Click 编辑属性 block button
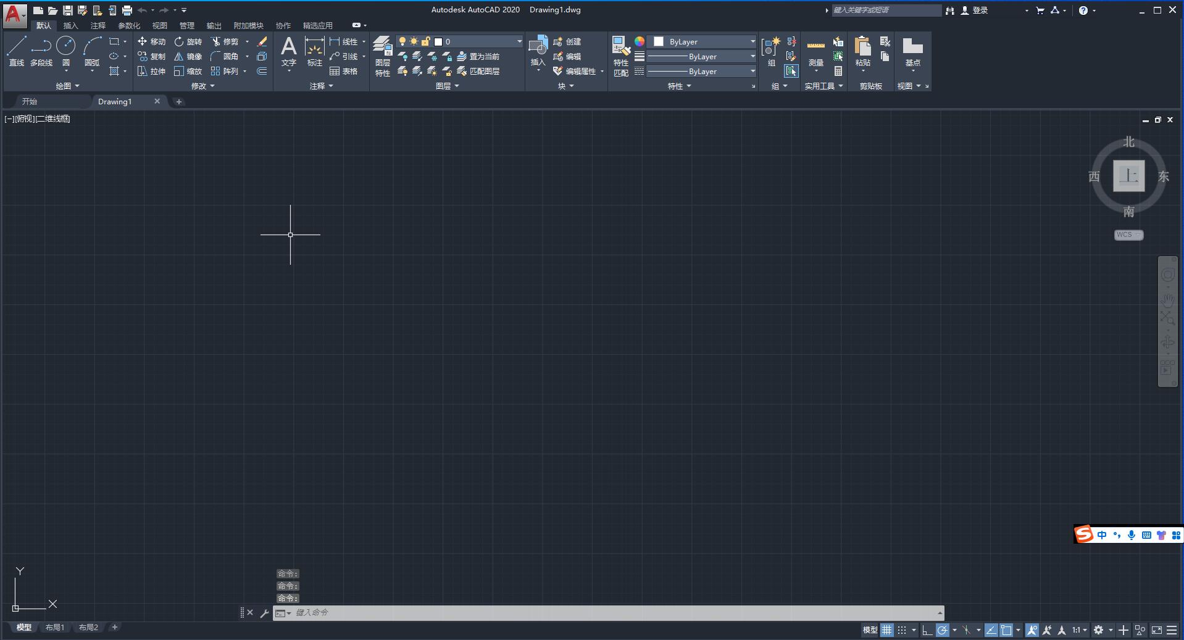Viewport: 1184px width, 640px height. click(575, 71)
